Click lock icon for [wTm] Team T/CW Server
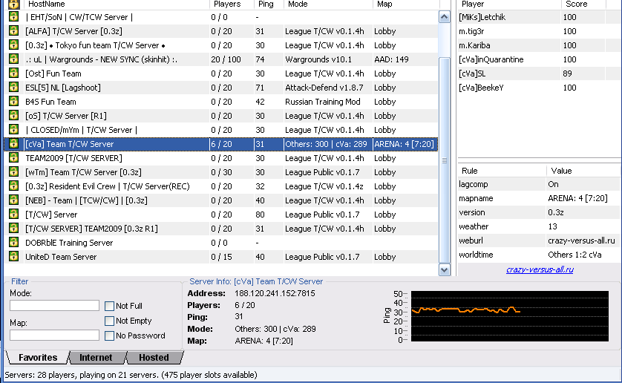622x383 pixels. [x=14, y=171]
